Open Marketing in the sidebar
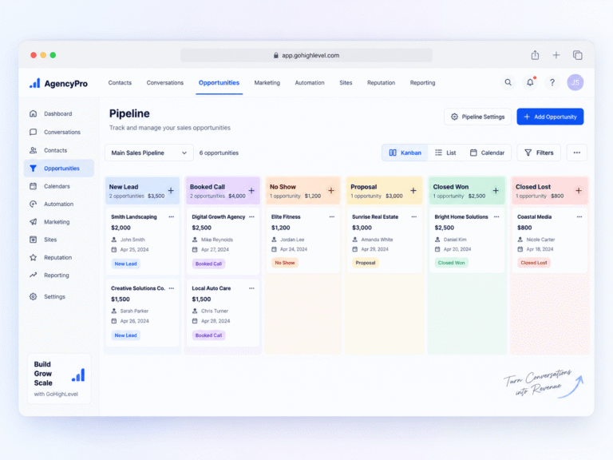 point(58,222)
